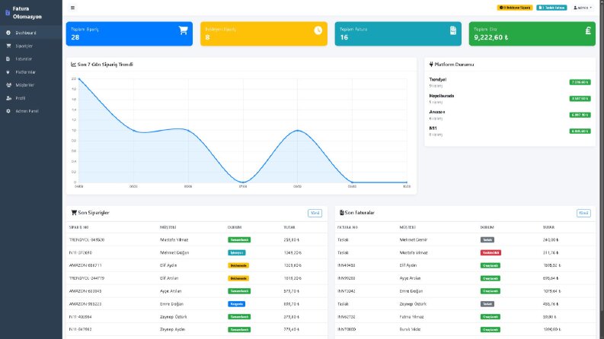Open the Siparişler menu item

tap(30, 46)
